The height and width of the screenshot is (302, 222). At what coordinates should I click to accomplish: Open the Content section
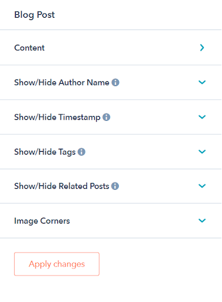(111, 48)
